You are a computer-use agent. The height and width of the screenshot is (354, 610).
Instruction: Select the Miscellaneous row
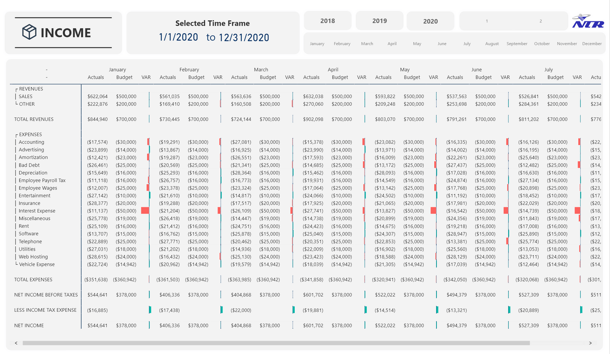click(34, 219)
